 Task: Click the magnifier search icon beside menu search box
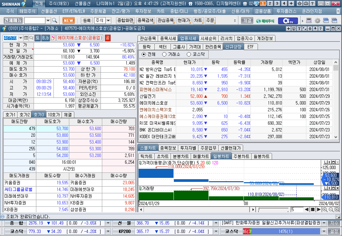click(x=54, y=21)
